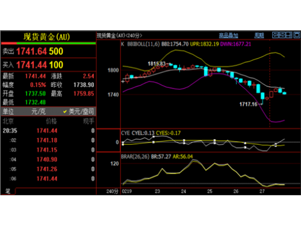The height and width of the screenshot is (226, 301).
Task: Click the 1717.16 low price marker
Action: [248, 104]
